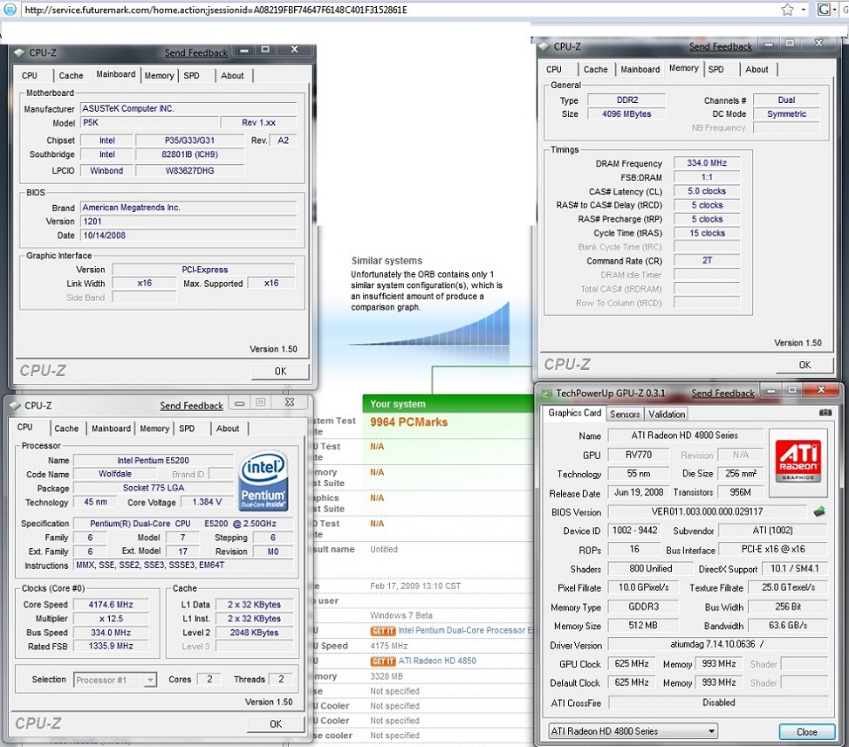The image size is (849, 747).
Task: Click the bottom-left CPU-Z CPU window title icon
Action: (15, 406)
